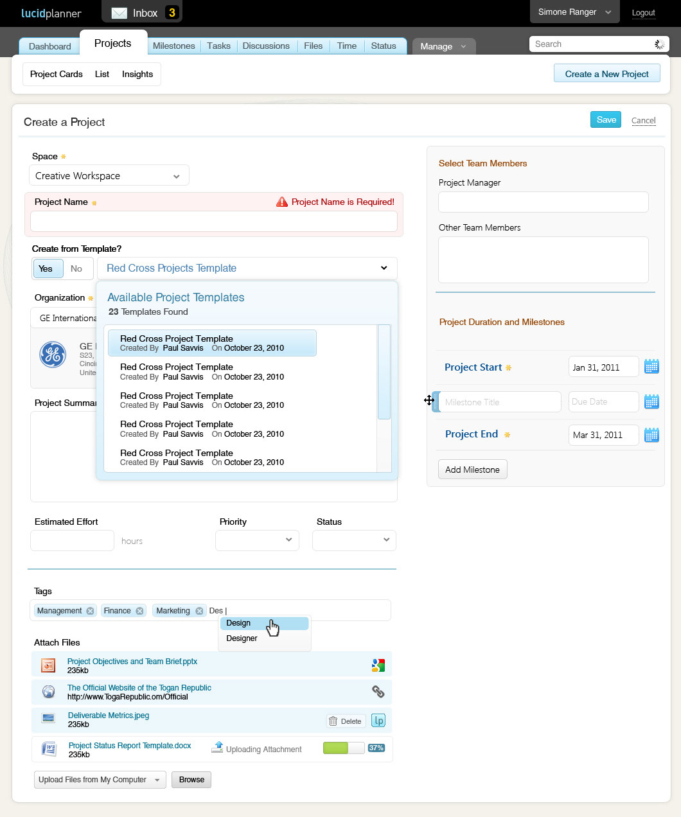
Task: Click the Google Docs icon on Project Objectives
Action: pos(378,665)
